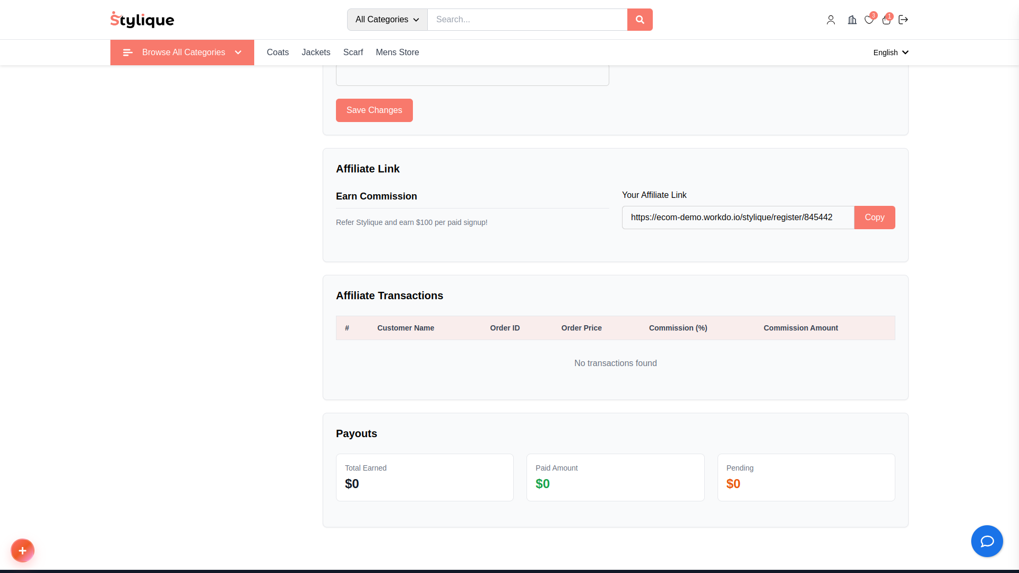Viewport: 1019px width, 573px height.
Task: Click the Affiliate Link heading
Action: coord(367,169)
